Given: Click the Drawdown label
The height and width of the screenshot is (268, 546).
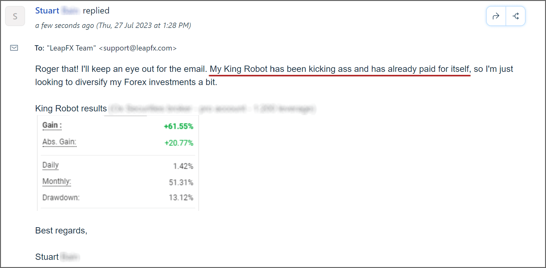Looking at the screenshot, I should [61, 198].
